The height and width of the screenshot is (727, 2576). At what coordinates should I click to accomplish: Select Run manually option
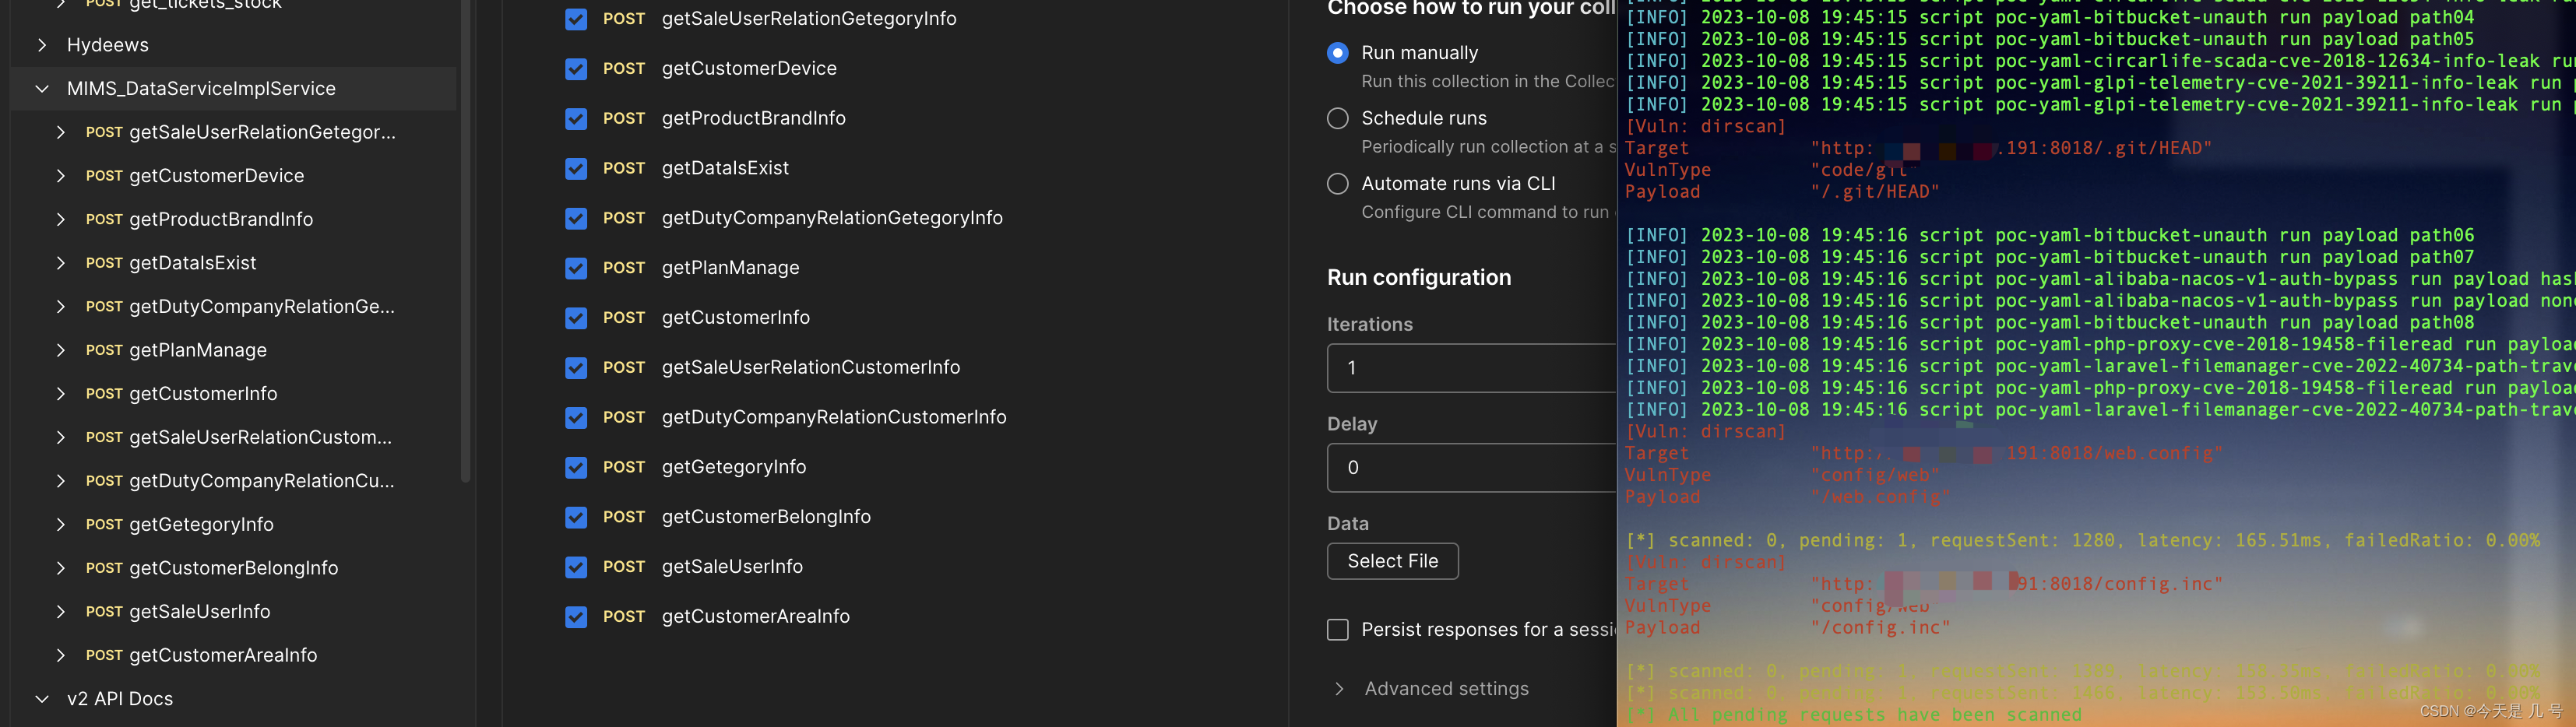point(1338,53)
